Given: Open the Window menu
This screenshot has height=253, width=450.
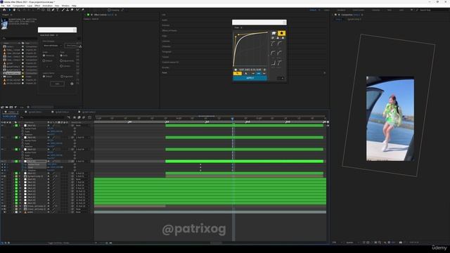Looking at the screenshot, I should [x=65, y=6].
